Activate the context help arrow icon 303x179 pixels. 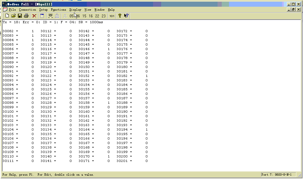point(126,16)
